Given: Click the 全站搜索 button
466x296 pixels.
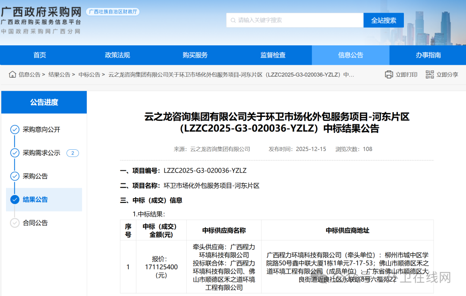Looking at the screenshot, I should coord(384,20).
